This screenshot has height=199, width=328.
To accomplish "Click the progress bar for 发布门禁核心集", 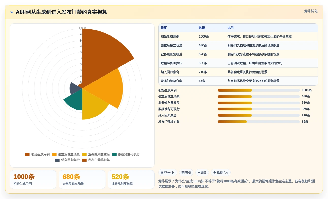I will point(259,122).
